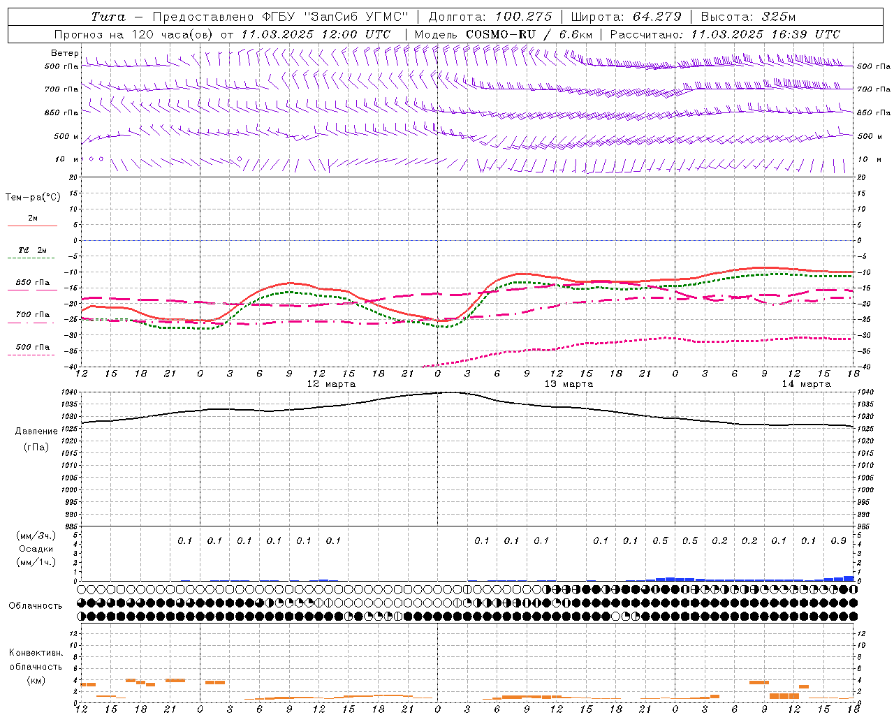Viewport: 894px width, 715px height.
Task: Click the '(мм/1ч.)' precipitation unit label
Action: tap(36, 563)
